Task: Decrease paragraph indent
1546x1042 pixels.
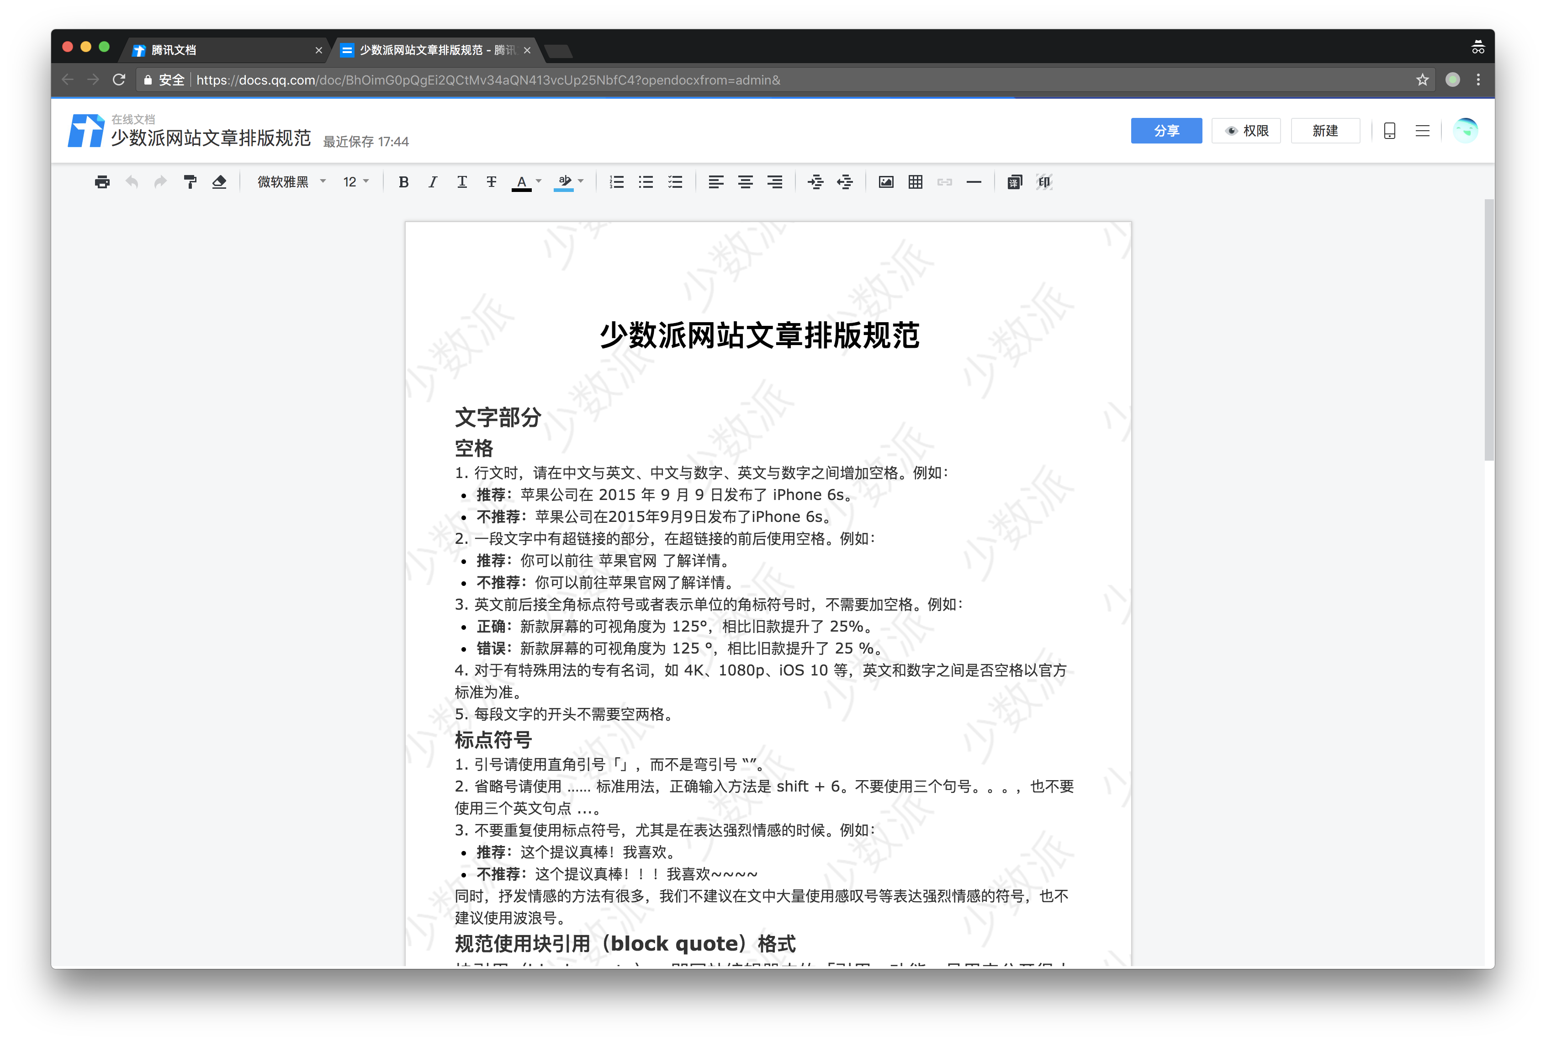Action: 844,182
